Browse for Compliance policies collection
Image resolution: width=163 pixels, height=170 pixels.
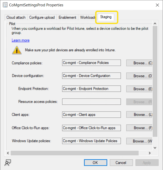click(139, 63)
